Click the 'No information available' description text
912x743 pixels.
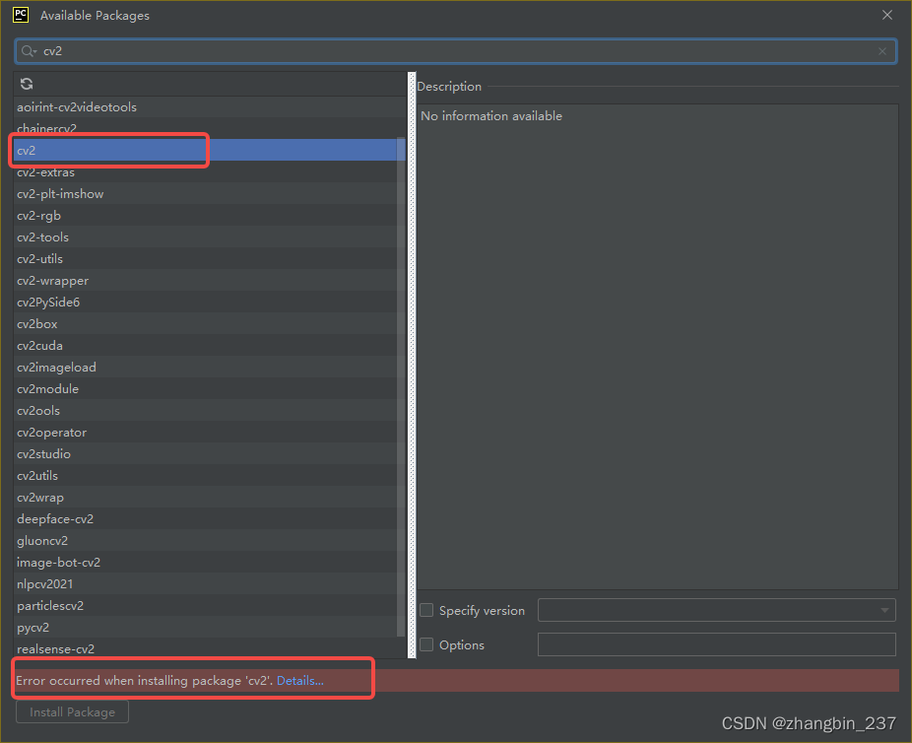click(491, 115)
